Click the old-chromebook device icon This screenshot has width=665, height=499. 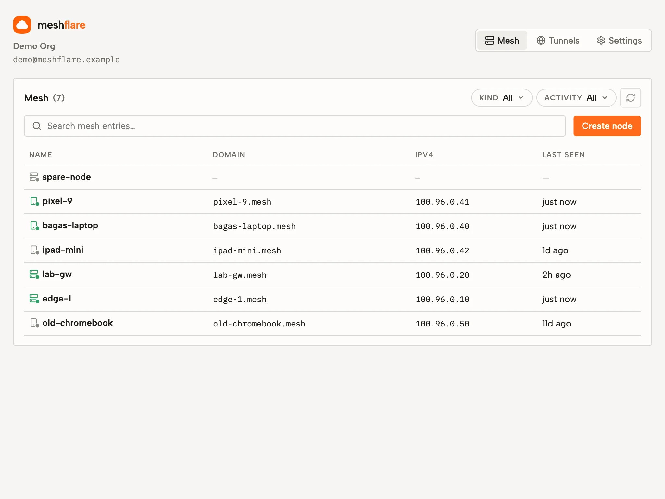pos(34,323)
